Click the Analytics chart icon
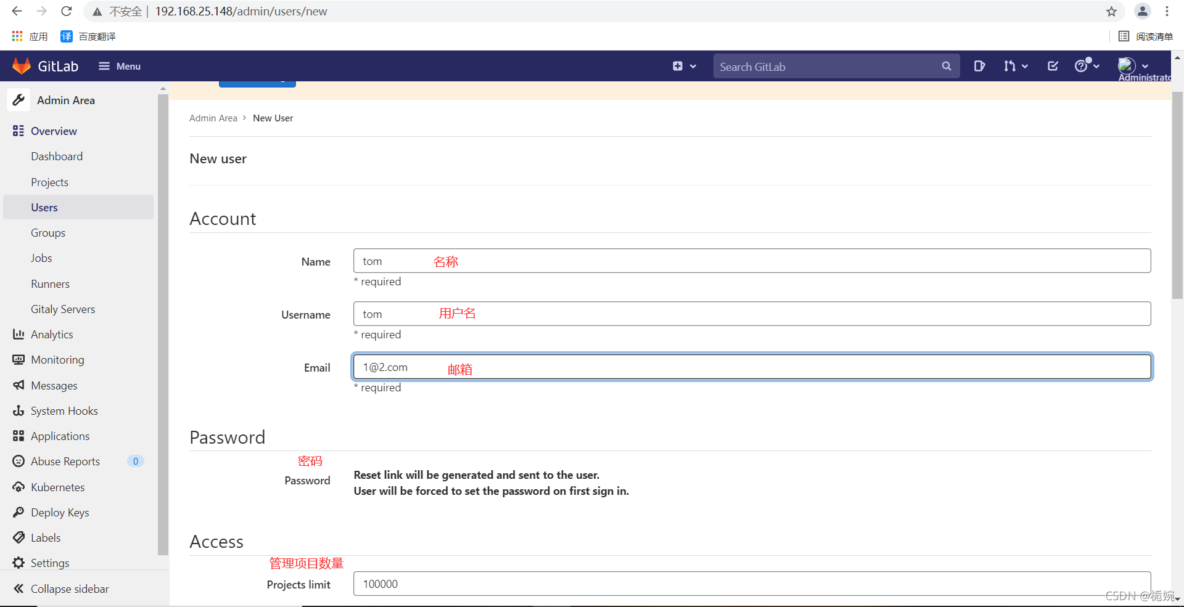 coord(18,334)
